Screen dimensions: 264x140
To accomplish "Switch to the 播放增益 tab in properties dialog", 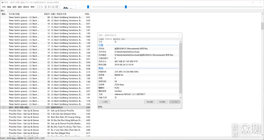I will (x=117, y=39).
